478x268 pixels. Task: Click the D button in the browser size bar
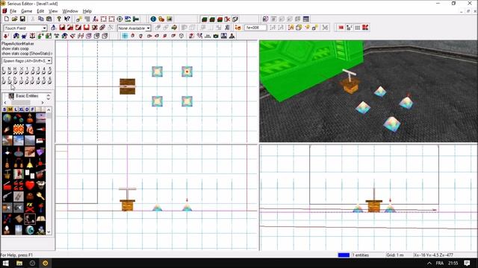pyautogui.click(x=27, y=109)
